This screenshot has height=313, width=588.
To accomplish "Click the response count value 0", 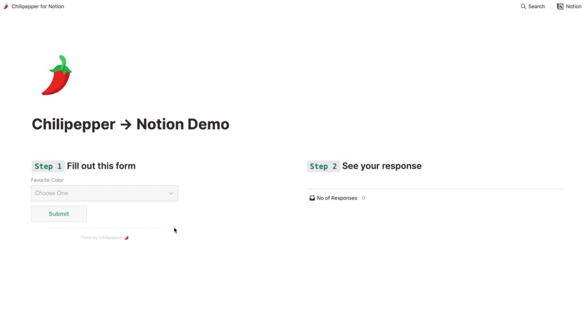I will pos(363,198).
